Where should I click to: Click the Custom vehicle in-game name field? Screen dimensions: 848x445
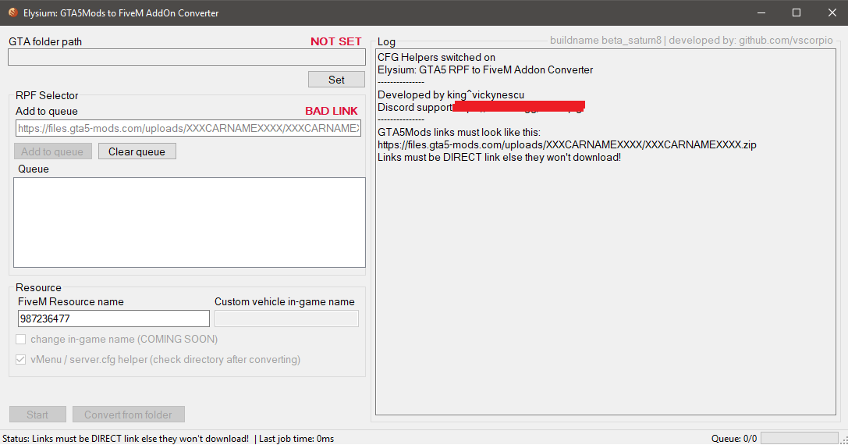pos(286,319)
